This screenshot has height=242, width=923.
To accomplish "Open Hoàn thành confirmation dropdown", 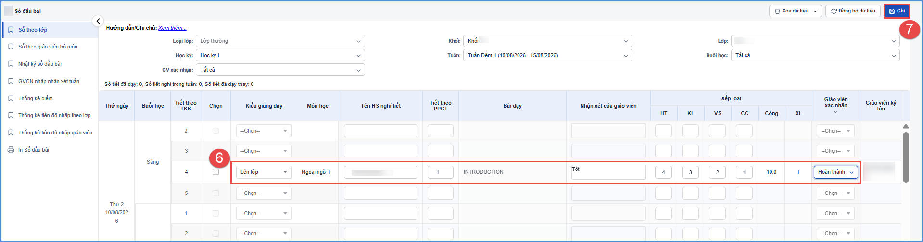I will (x=836, y=172).
